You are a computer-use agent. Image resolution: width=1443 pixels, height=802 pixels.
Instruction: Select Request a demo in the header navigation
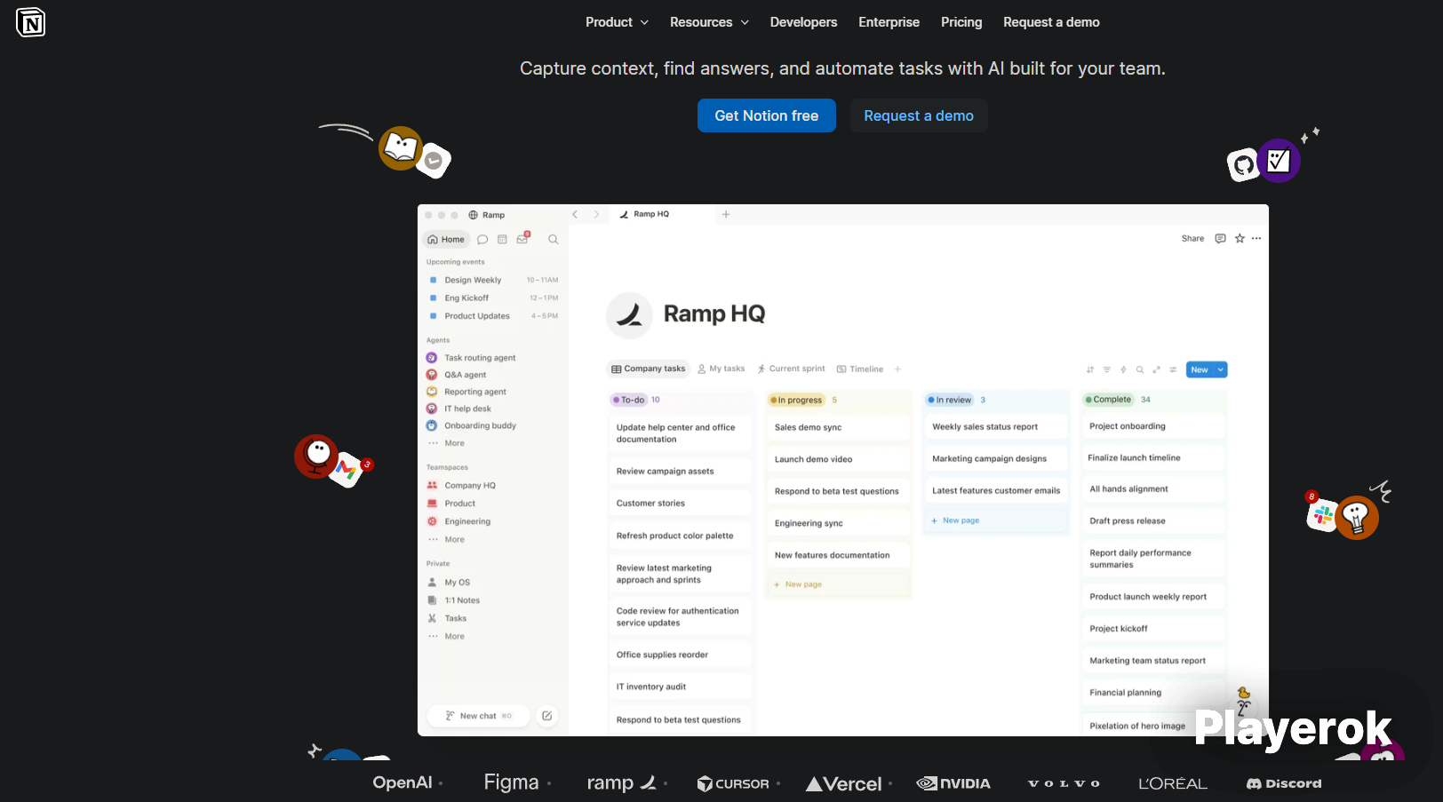[x=1051, y=22]
